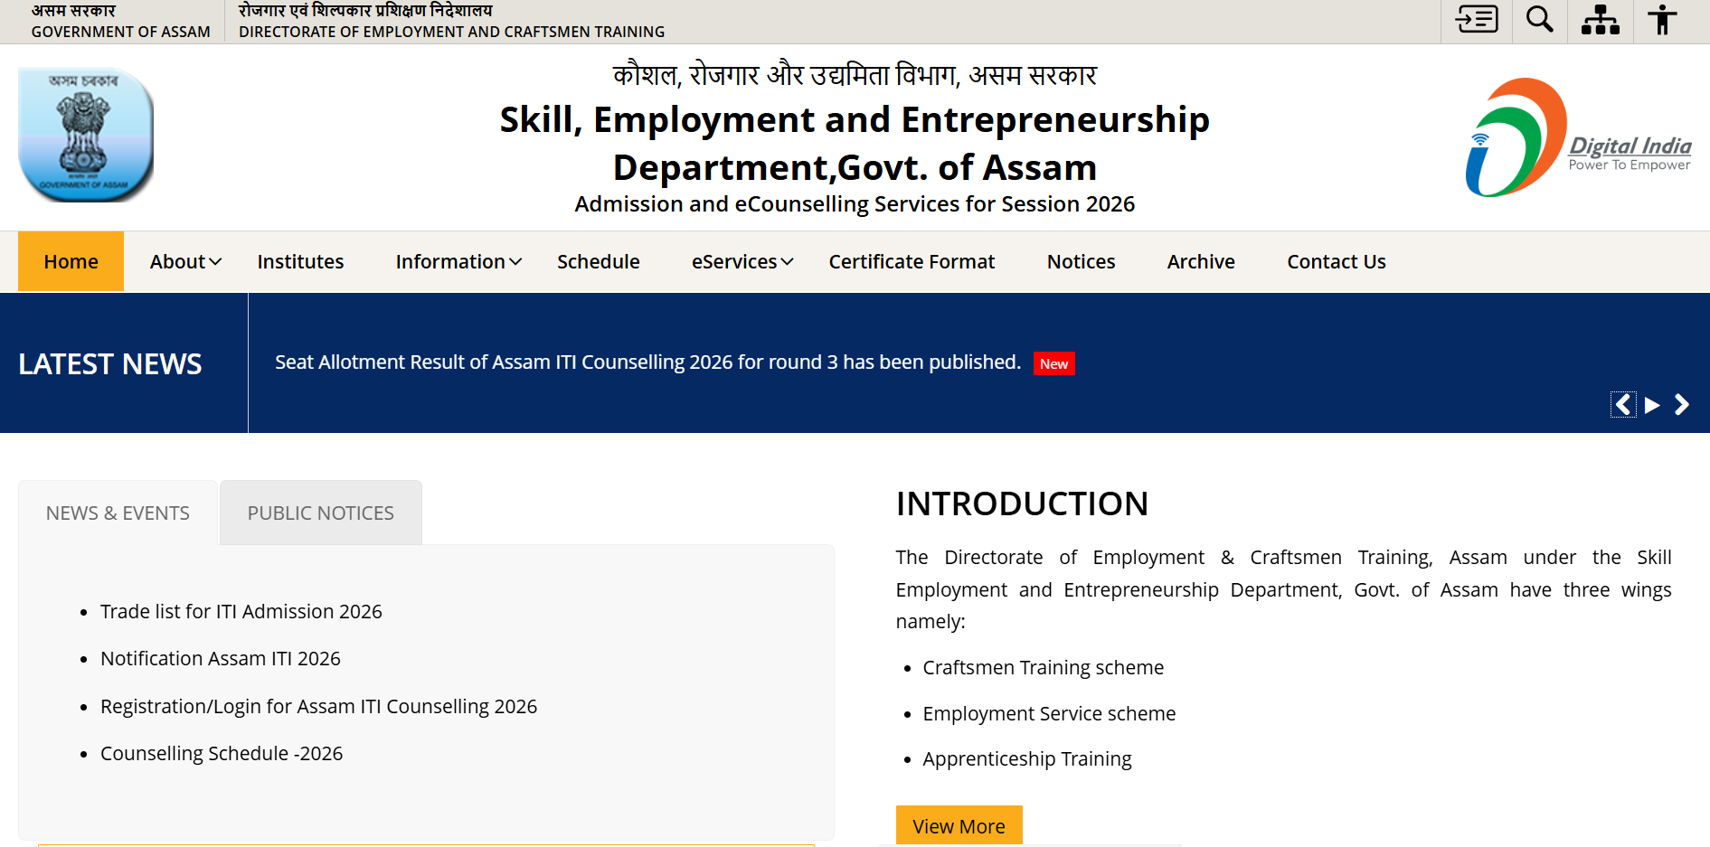Go to the Home menu item
This screenshot has height=847, width=1710.
71,261
